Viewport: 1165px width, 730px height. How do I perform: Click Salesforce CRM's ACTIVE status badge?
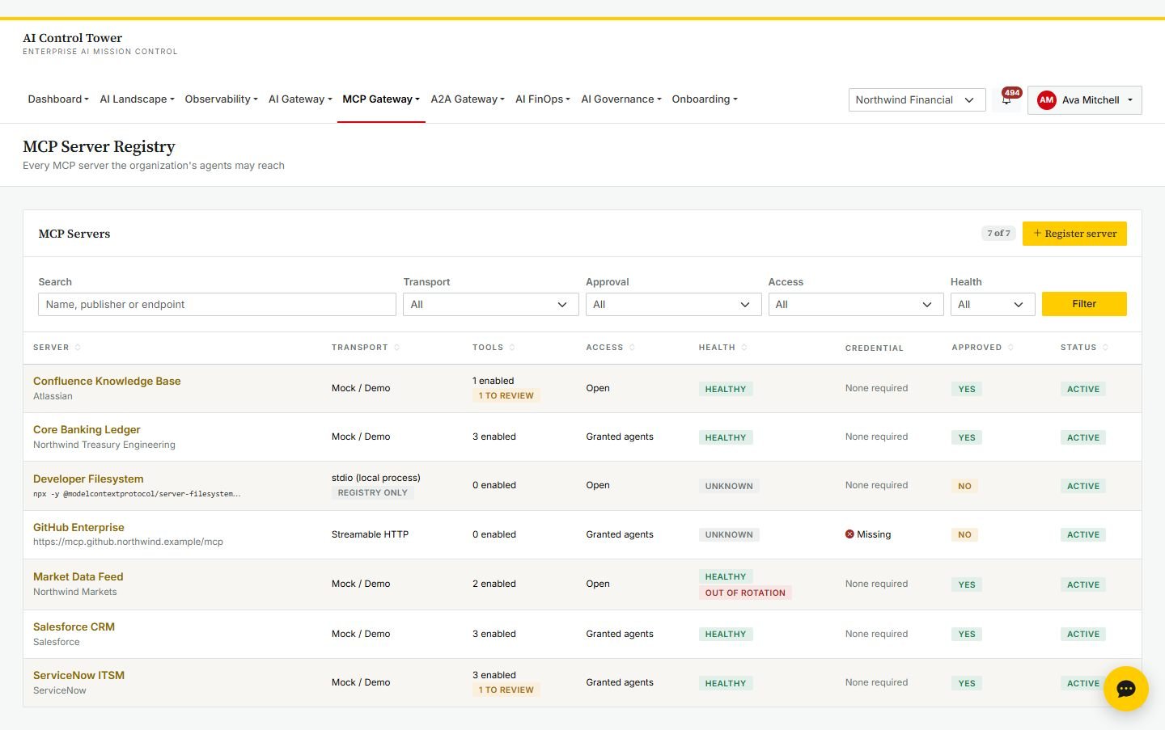[x=1083, y=635]
